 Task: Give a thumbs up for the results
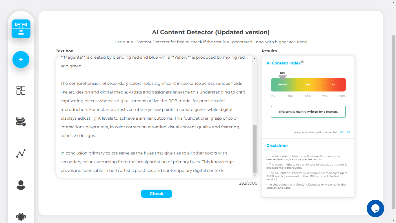[342, 132]
